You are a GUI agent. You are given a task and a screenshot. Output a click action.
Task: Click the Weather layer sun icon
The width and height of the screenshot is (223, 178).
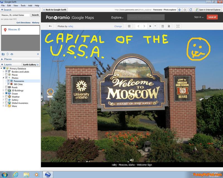(x=9, y=97)
